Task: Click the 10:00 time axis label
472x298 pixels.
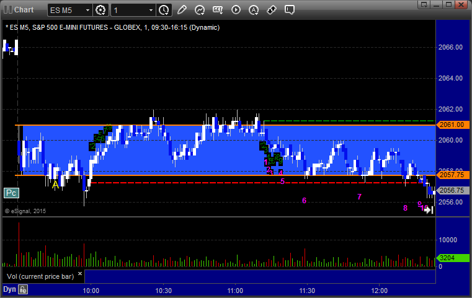Action: point(91,291)
